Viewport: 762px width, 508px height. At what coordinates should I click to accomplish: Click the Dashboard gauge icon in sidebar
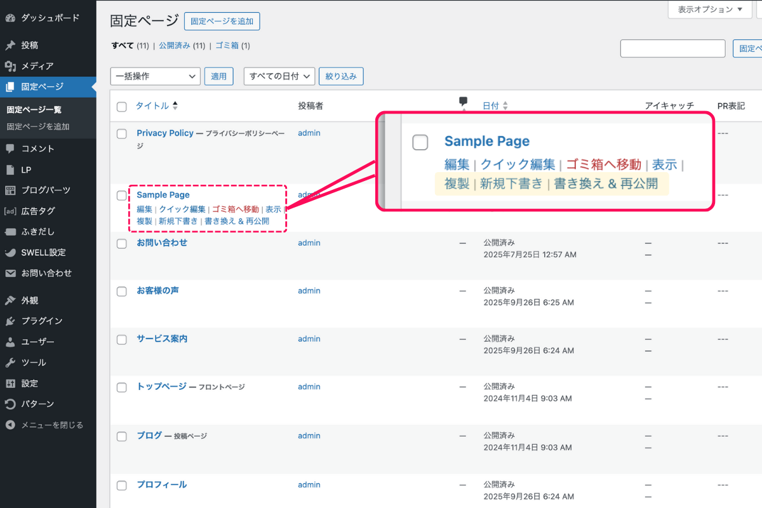point(10,18)
